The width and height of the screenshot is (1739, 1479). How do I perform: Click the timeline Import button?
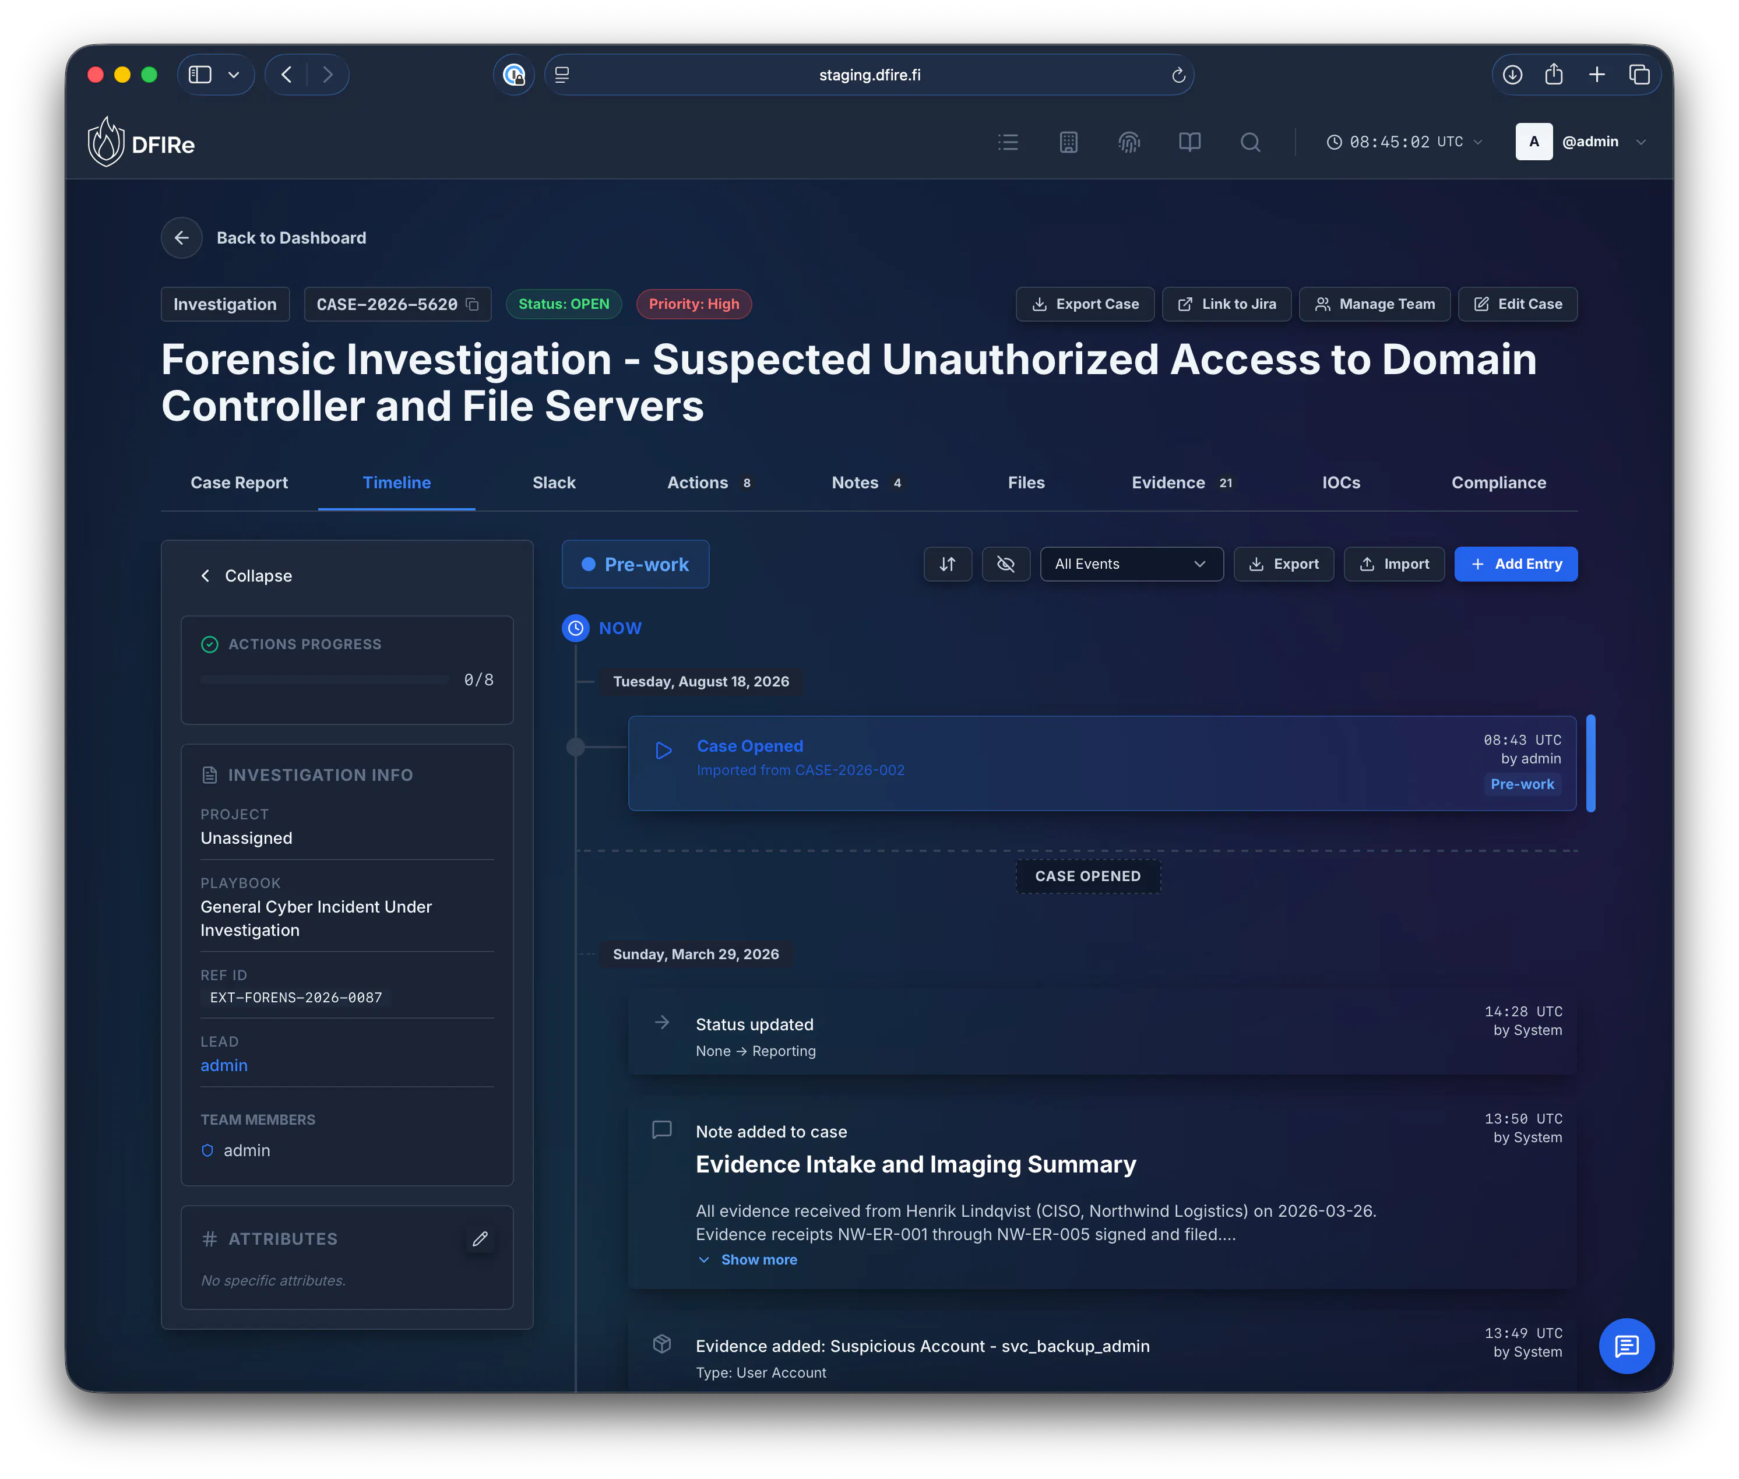tap(1393, 564)
